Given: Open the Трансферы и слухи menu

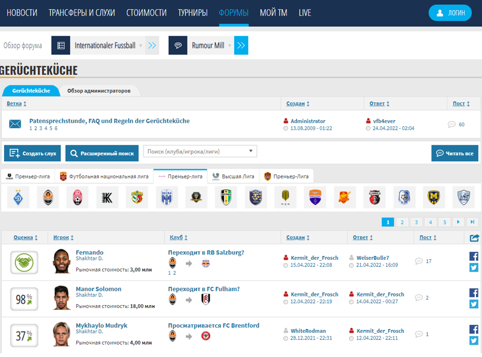Looking at the screenshot, I should tap(82, 12).
